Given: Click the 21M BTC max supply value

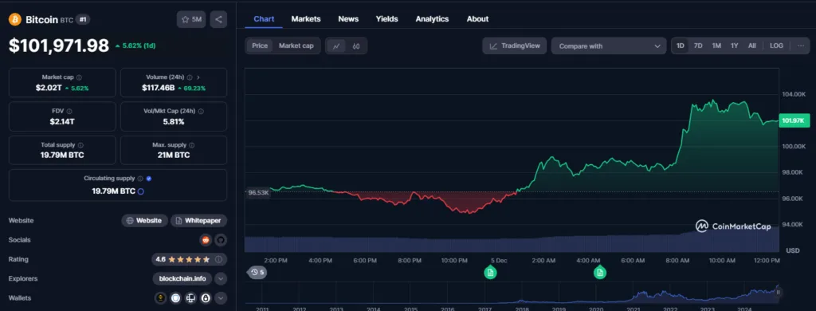Looking at the screenshot, I should pos(174,155).
